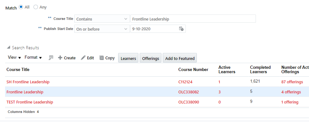Open the View menu

click(14, 57)
